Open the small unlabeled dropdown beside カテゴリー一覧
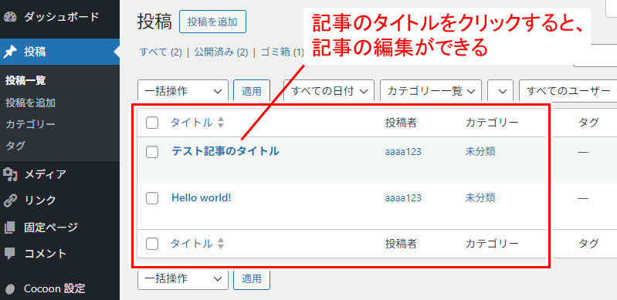The width and height of the screenshot is (617, 300). point(500,91)
